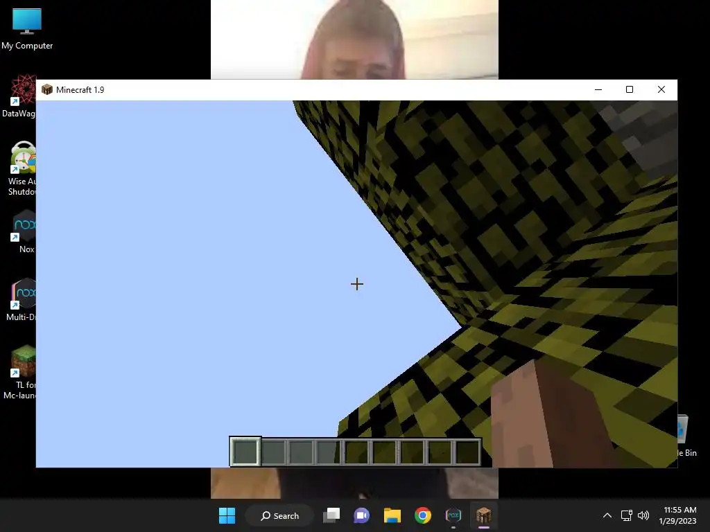Viewport: 710px width, 532px height.
Task: Open the clock showing 11:55 AM
Action: 678,515
